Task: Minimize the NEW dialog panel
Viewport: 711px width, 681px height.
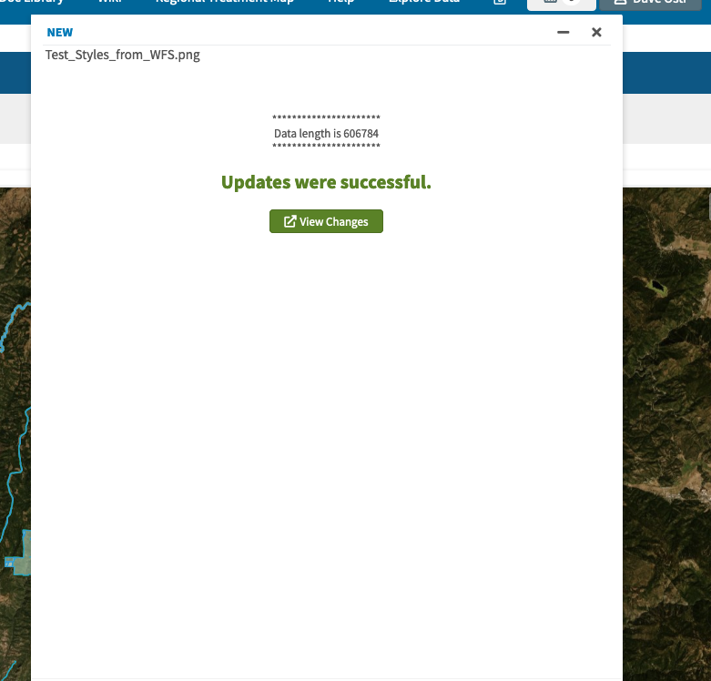Action: 564,33
